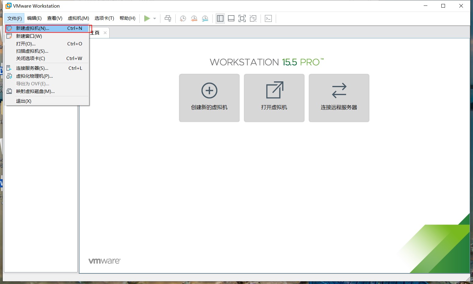Toggle the thumbnail bar view icon
This screenshot has height=284, width=473.
tap(231, 18)
